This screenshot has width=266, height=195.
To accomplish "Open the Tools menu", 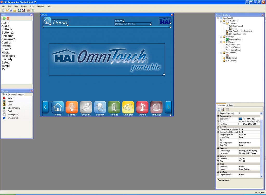I will (32, 6).
